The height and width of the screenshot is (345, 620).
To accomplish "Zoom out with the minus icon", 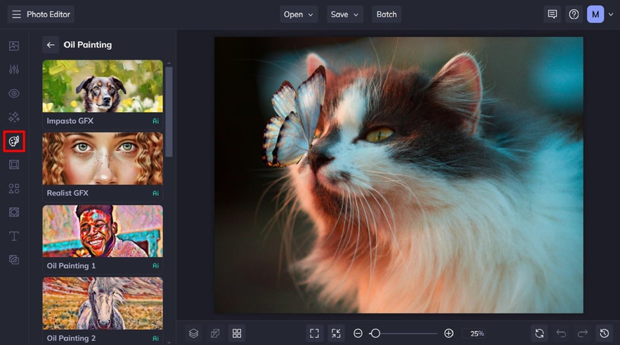I will 358,334.
